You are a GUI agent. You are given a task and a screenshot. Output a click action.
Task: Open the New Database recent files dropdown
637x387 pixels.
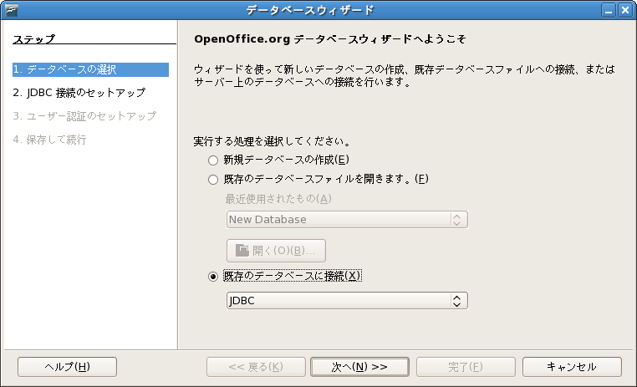pos(347,220)
